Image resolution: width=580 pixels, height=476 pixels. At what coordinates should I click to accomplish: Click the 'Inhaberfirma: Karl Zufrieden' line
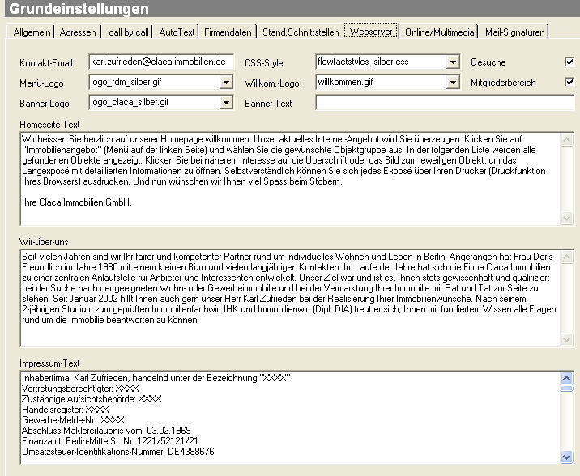pyautogui.click(x=156, y=378)
